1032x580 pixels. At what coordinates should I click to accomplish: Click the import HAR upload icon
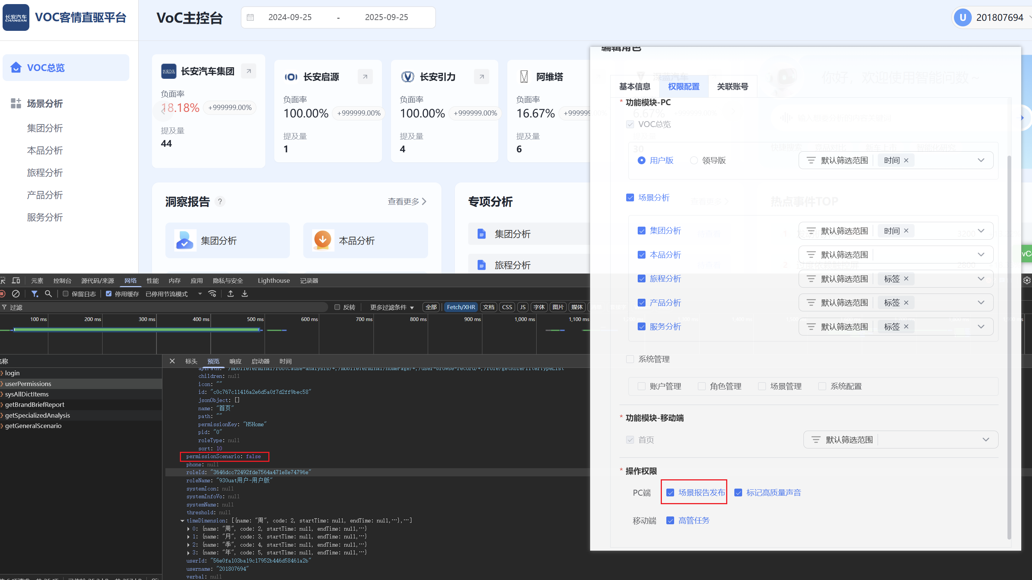[230, 294]
